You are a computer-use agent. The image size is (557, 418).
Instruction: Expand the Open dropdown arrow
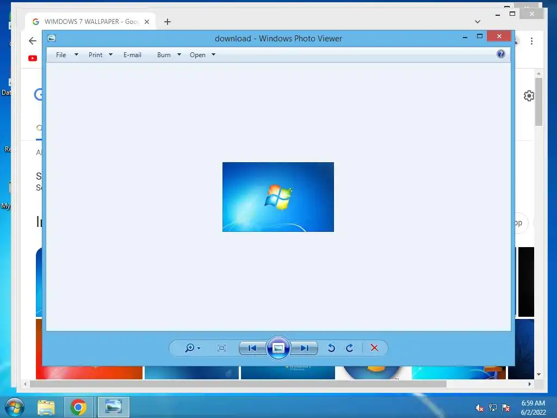213,55
